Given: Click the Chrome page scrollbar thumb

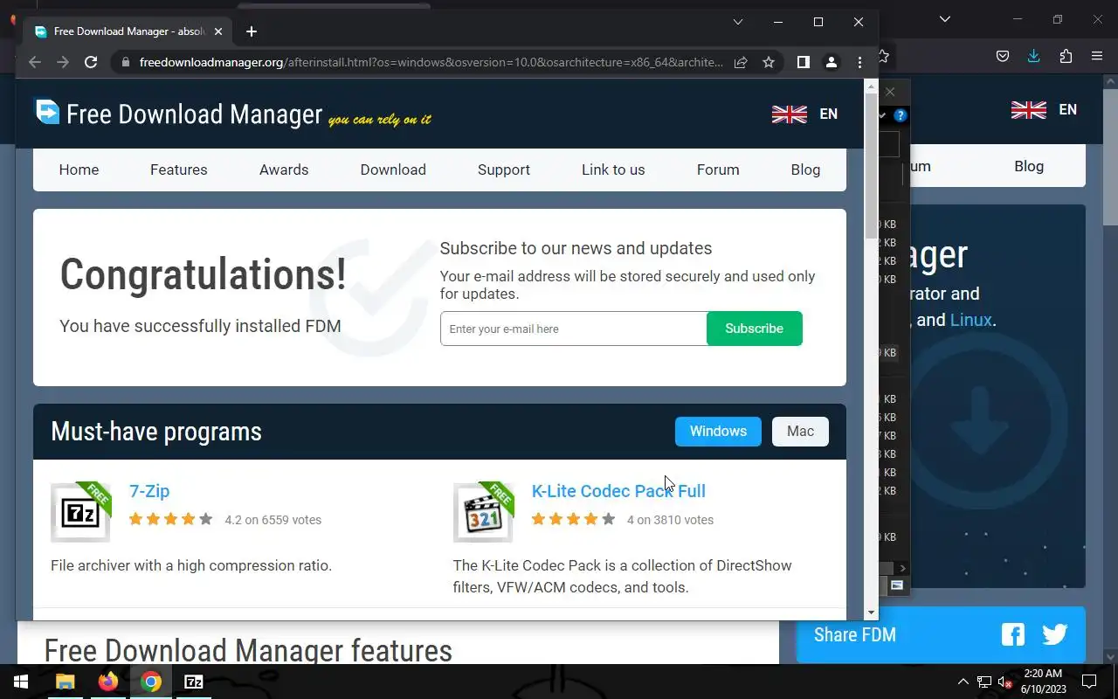Looking at the screenshot, I should [871, 165].
